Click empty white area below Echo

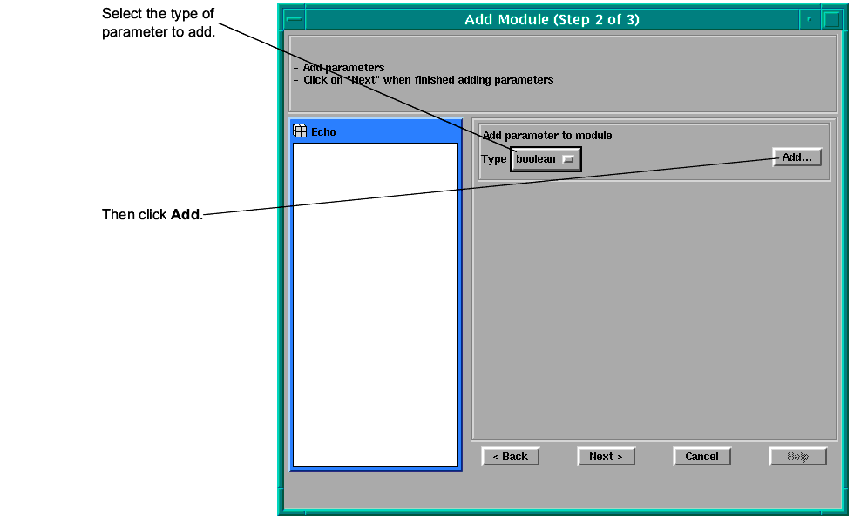[375, 304]
